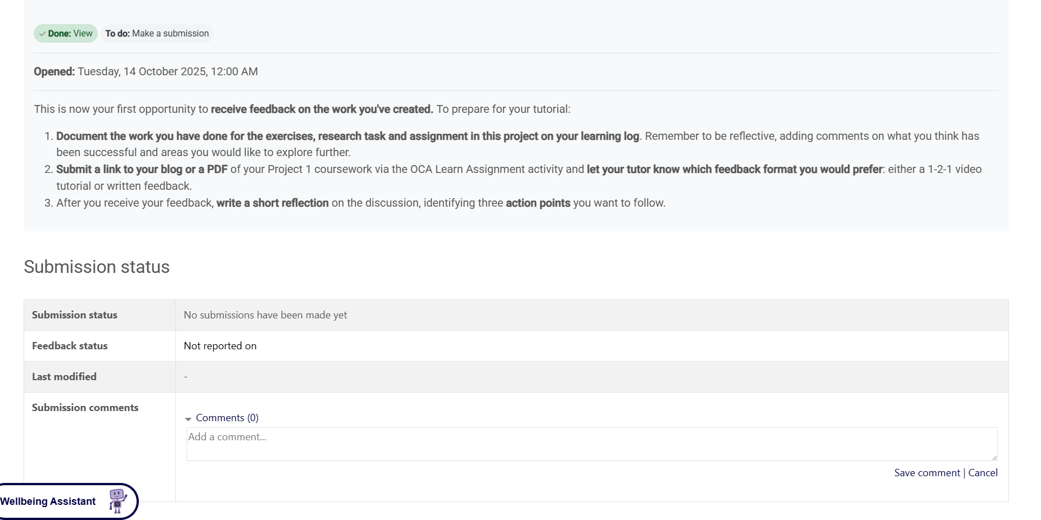The width and height of the screenshot is (1041, 520).
Task: Open the Comments (0) link
Action: [227, 418]
